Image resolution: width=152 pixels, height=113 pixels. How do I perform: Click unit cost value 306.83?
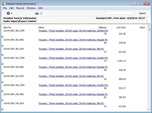pos(122,97)
